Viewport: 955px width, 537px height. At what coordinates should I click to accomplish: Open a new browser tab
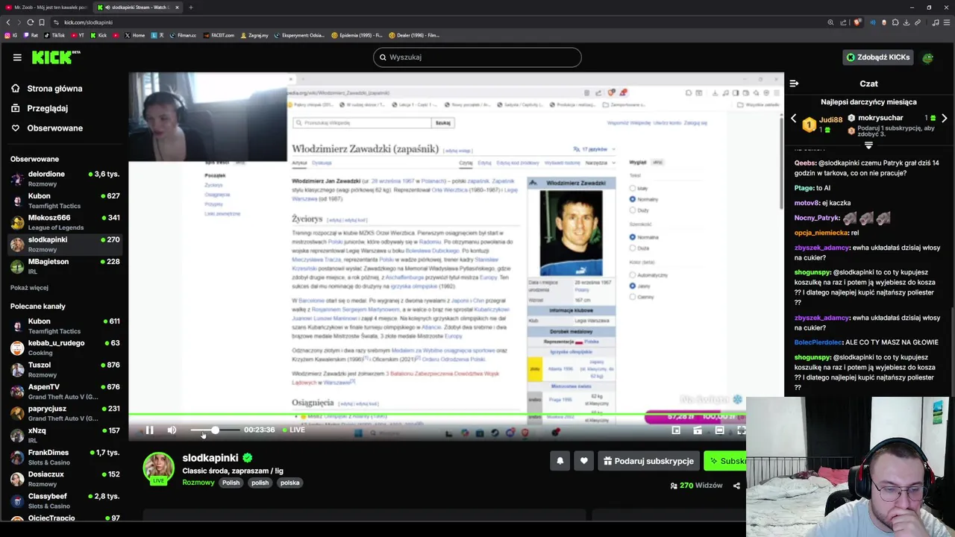pos(191,7)
